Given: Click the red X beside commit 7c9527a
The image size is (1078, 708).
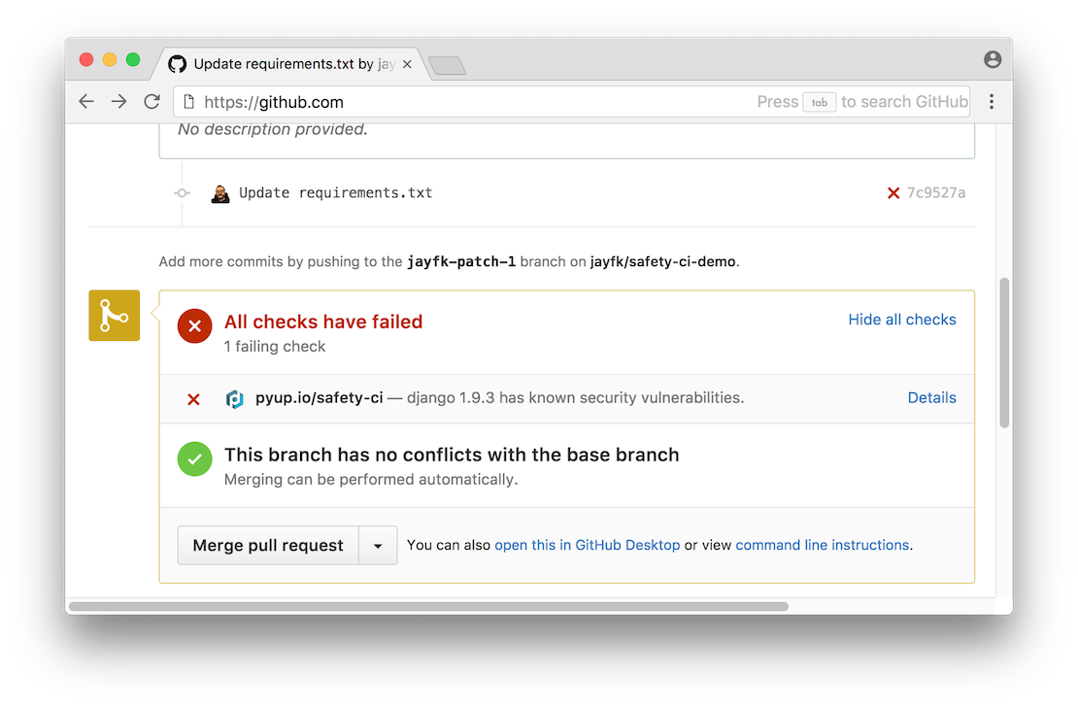Looking at the screenshot, I should (x=893, y=193).
